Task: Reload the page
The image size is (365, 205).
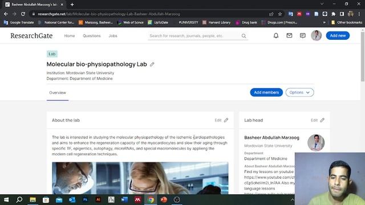Action: pyautogui.click(x=23, y=14)
